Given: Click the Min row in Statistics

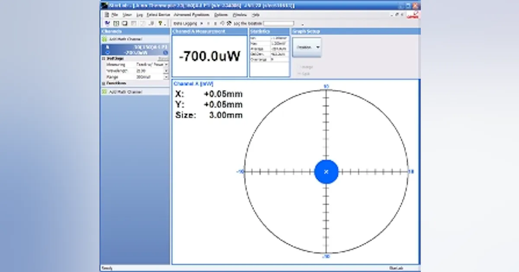Looking at the screenshot, I should [269, 38].
